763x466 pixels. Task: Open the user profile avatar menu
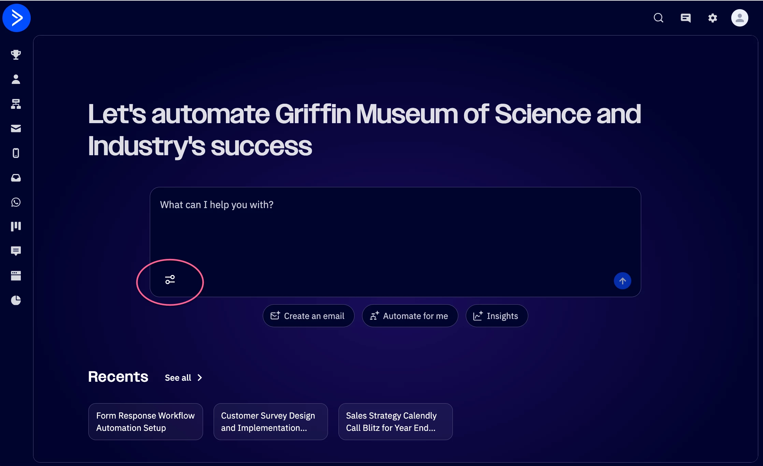pos(739,18)
